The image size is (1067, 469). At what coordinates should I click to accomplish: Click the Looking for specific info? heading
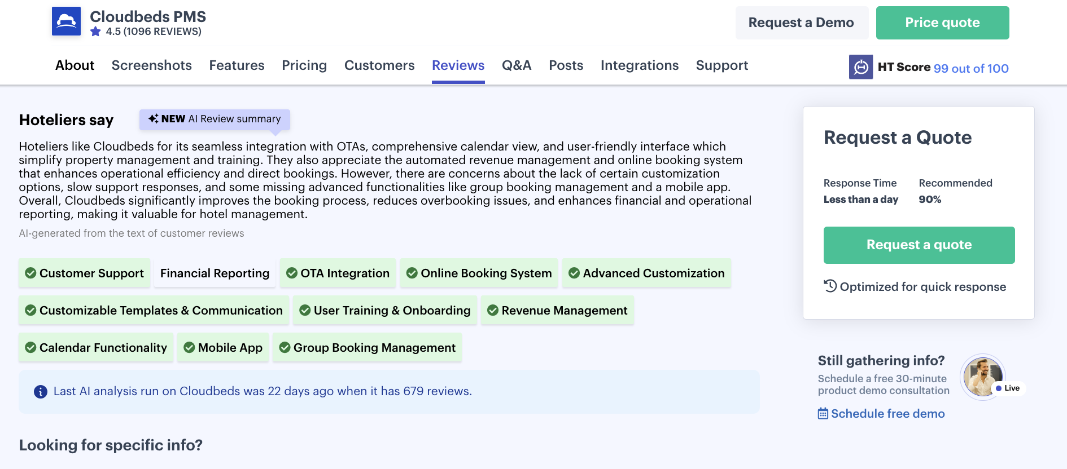point(111,445)
